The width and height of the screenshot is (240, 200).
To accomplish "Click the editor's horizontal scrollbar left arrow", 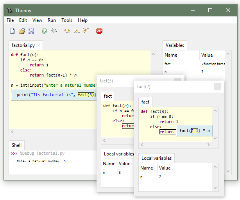I will [x=12, y=132].
